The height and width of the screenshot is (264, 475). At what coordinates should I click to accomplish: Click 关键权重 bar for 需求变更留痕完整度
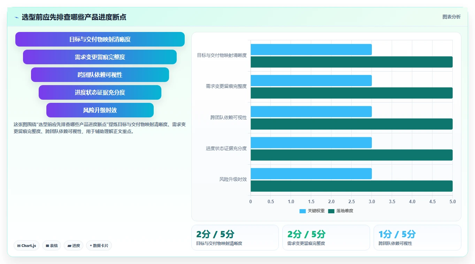point(311,81)
